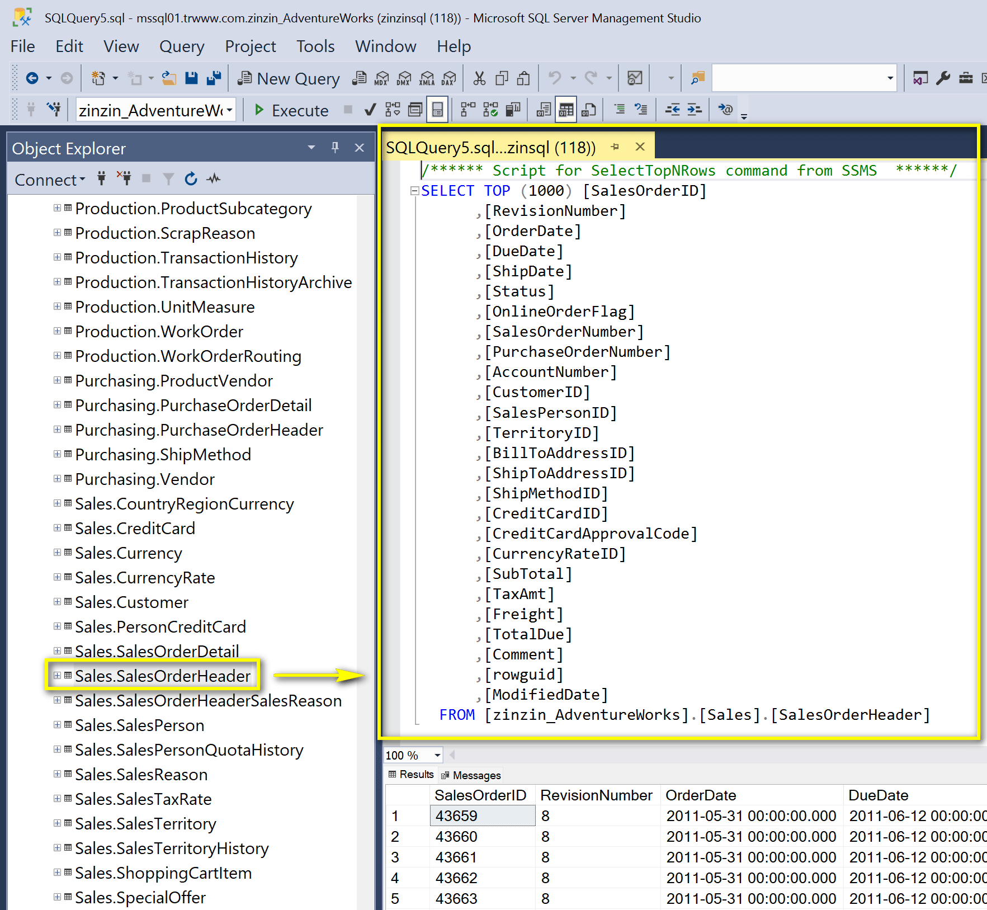Click the Change Connection plug icon
987x910 pixels.
click(x=54, y=110)
